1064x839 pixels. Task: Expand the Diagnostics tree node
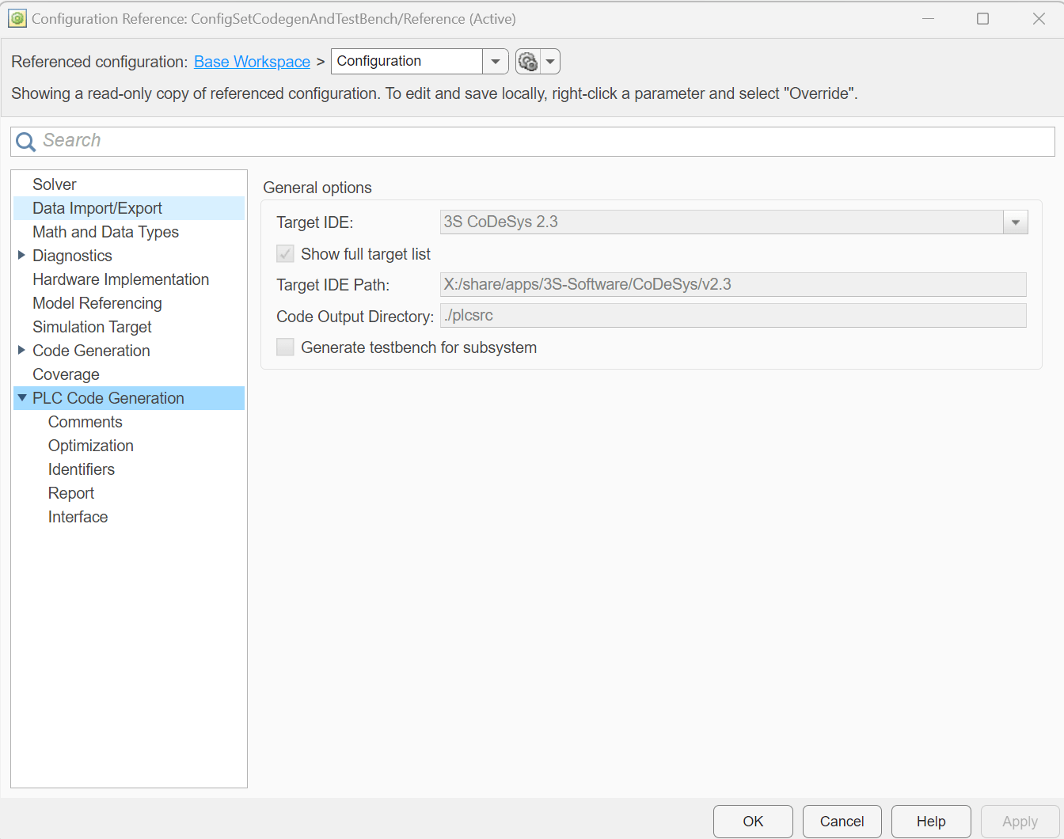pos(21,256)
